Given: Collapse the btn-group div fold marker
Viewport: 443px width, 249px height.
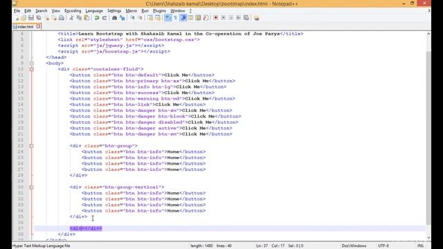Looking at the screenshot, I should tap(32, 146).
